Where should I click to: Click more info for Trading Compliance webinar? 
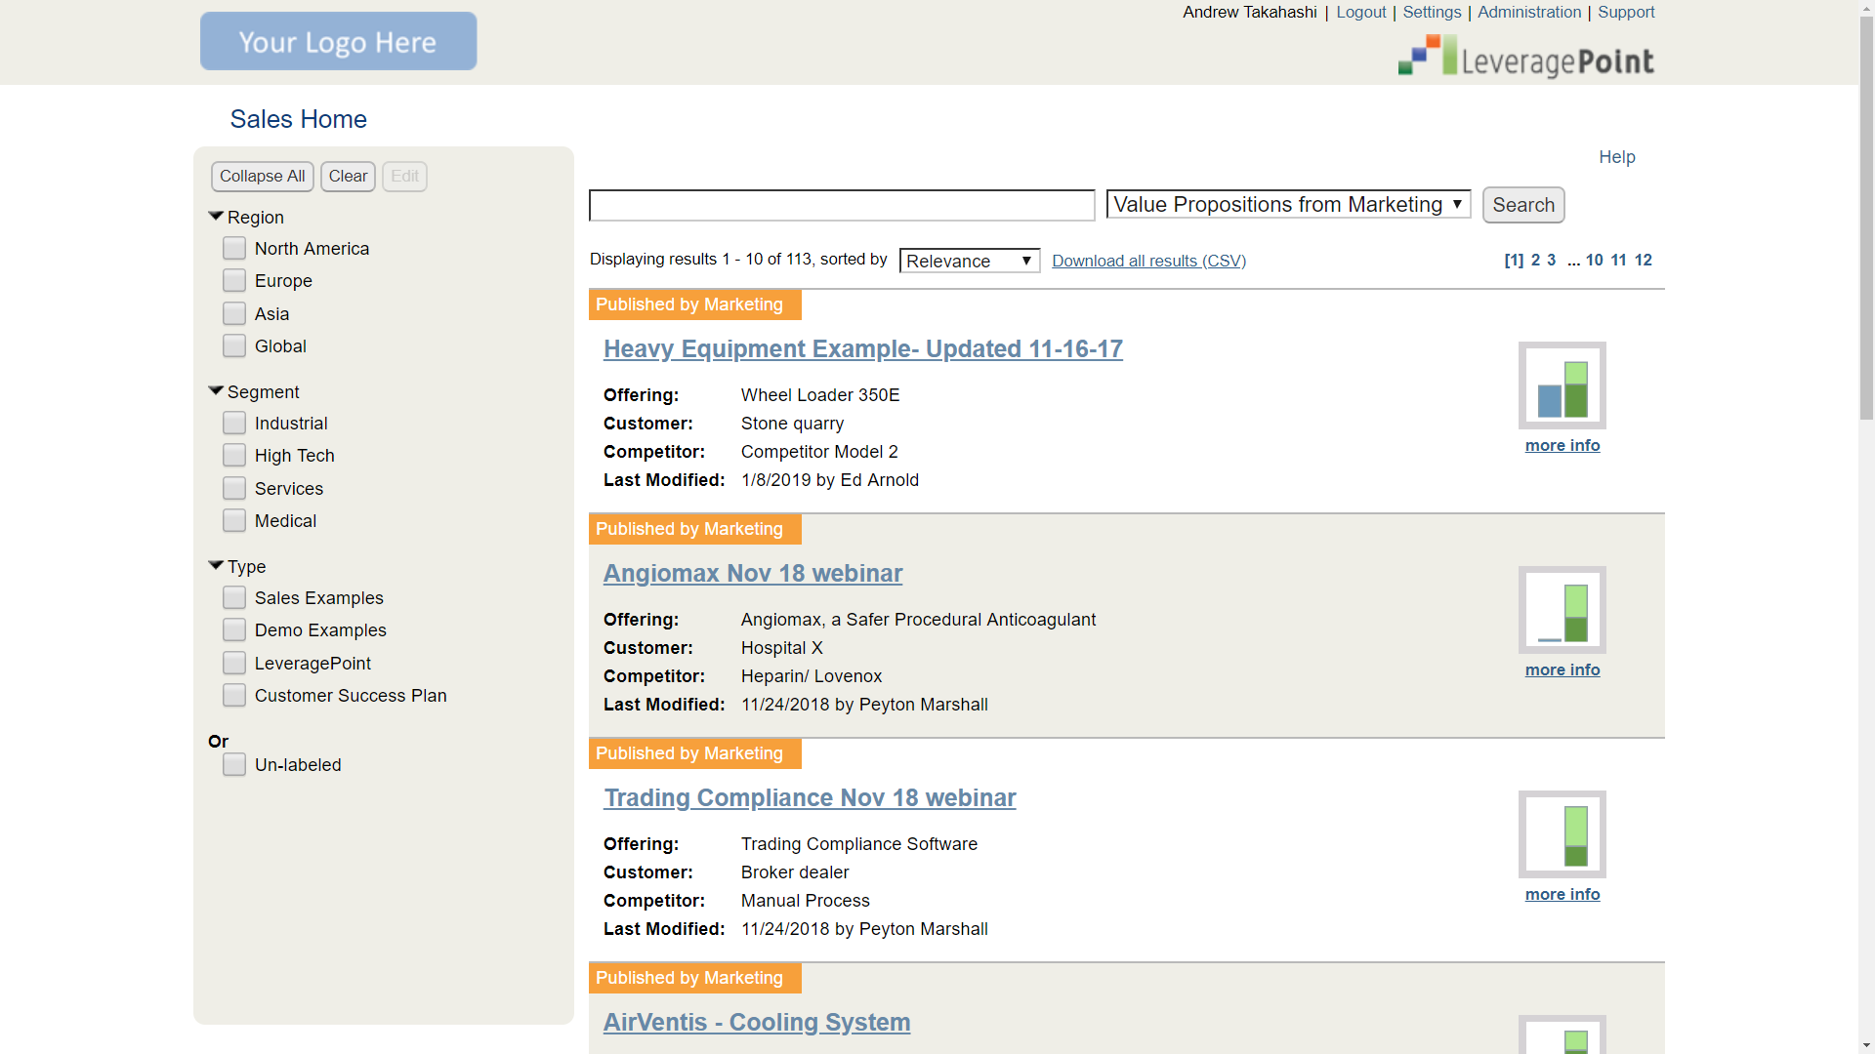[1562, 894]
